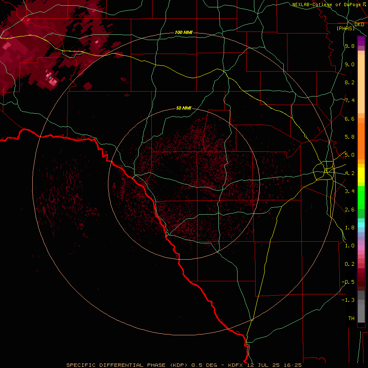
Task: Click the 50 NMI range ring label
Action: (x=184, y=108)
